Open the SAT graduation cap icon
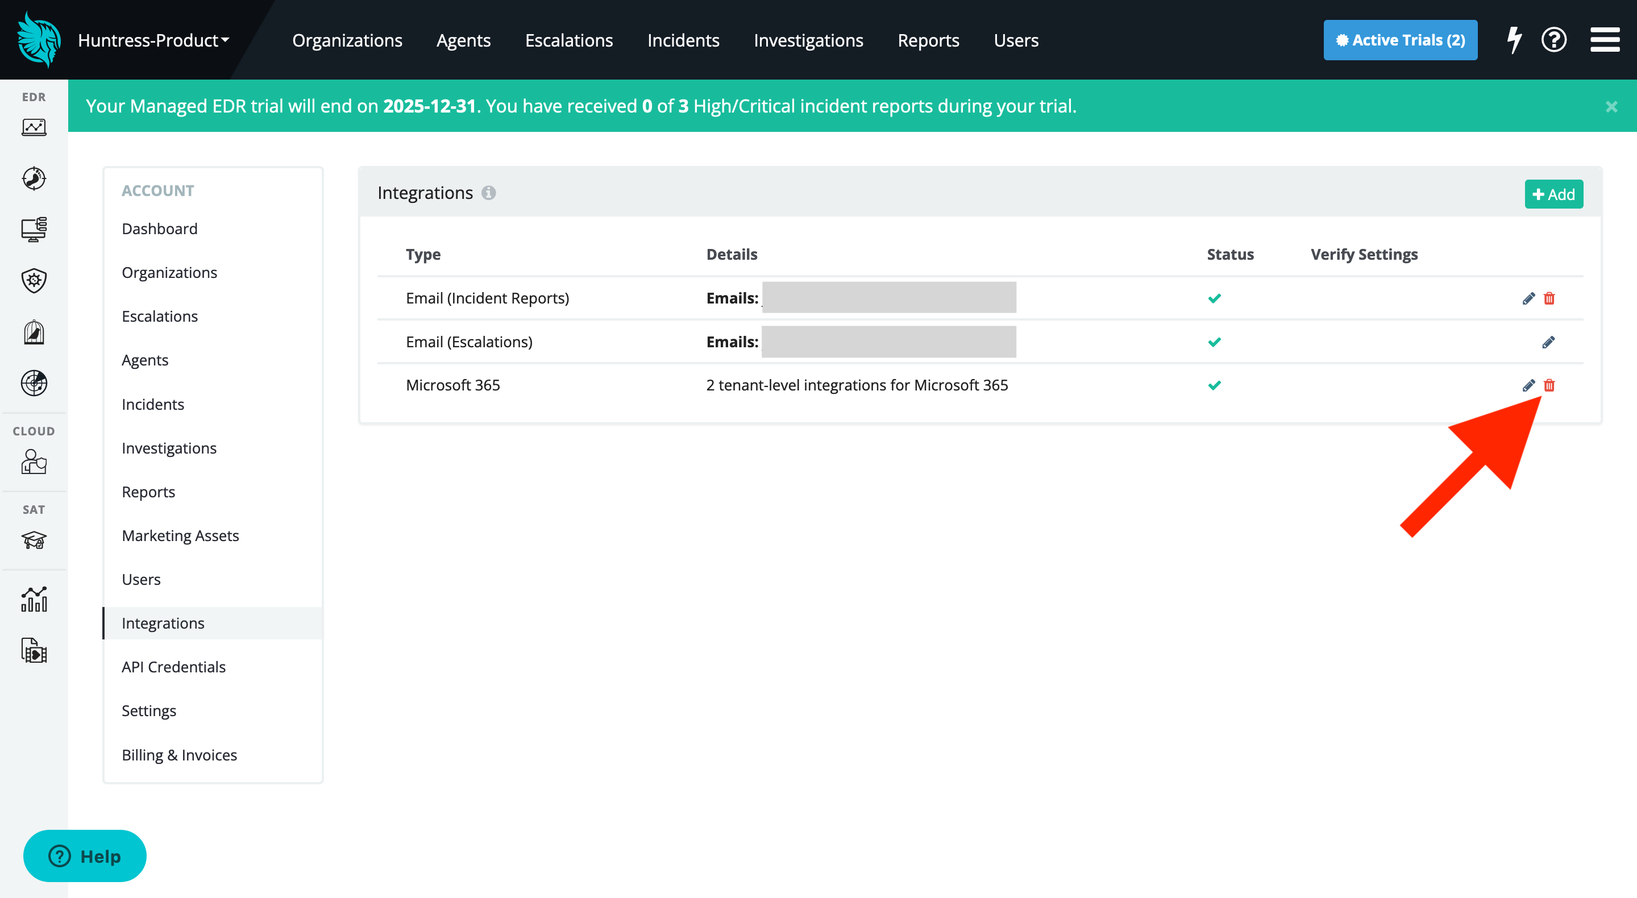This screenshot has width=1637, height=898. coord(34,540)
